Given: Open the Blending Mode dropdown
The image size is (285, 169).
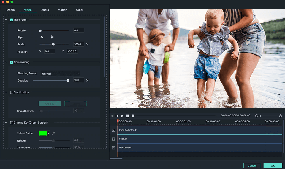Looking at the screenshot, I should [60, 74].
